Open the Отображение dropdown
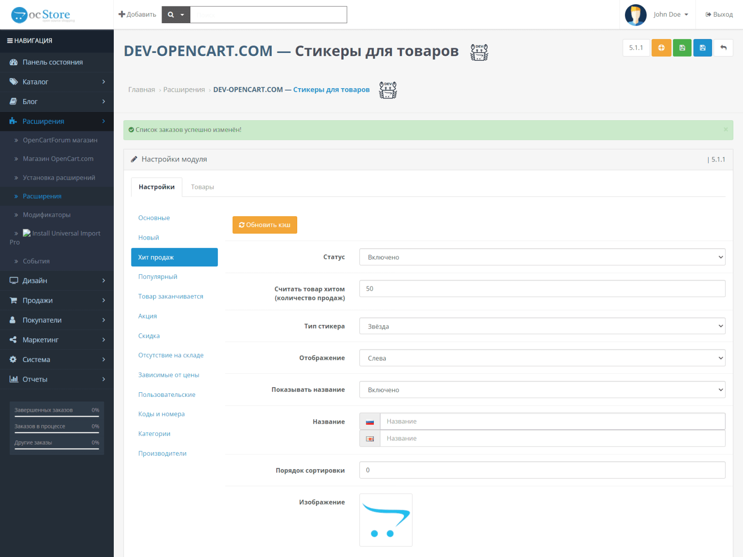This screenshot has height=557, width=743. pos(542,358)
